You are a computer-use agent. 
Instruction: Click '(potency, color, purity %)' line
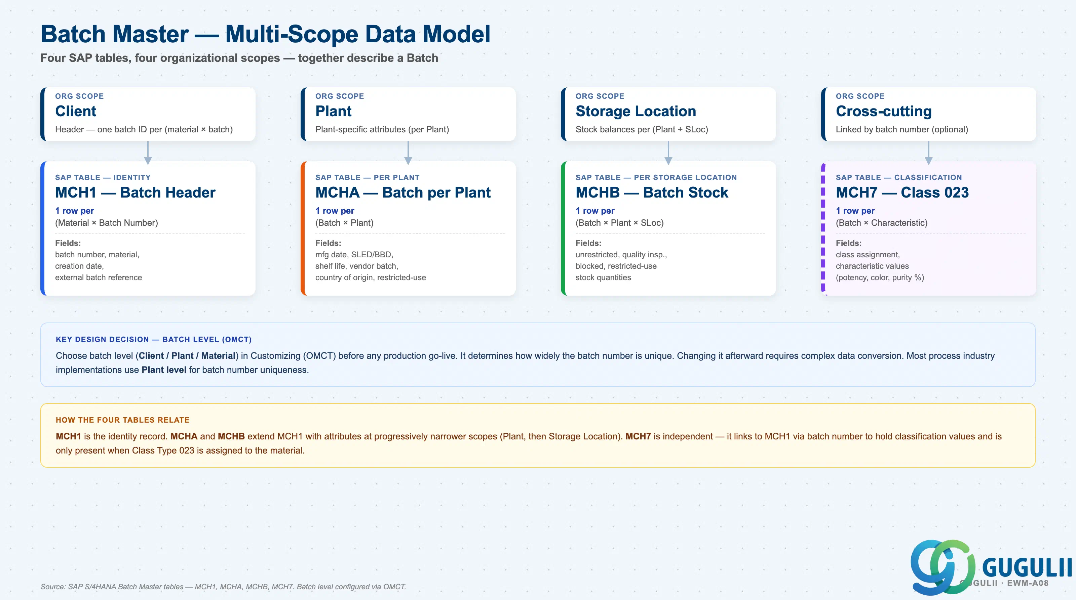coord(880,277)
